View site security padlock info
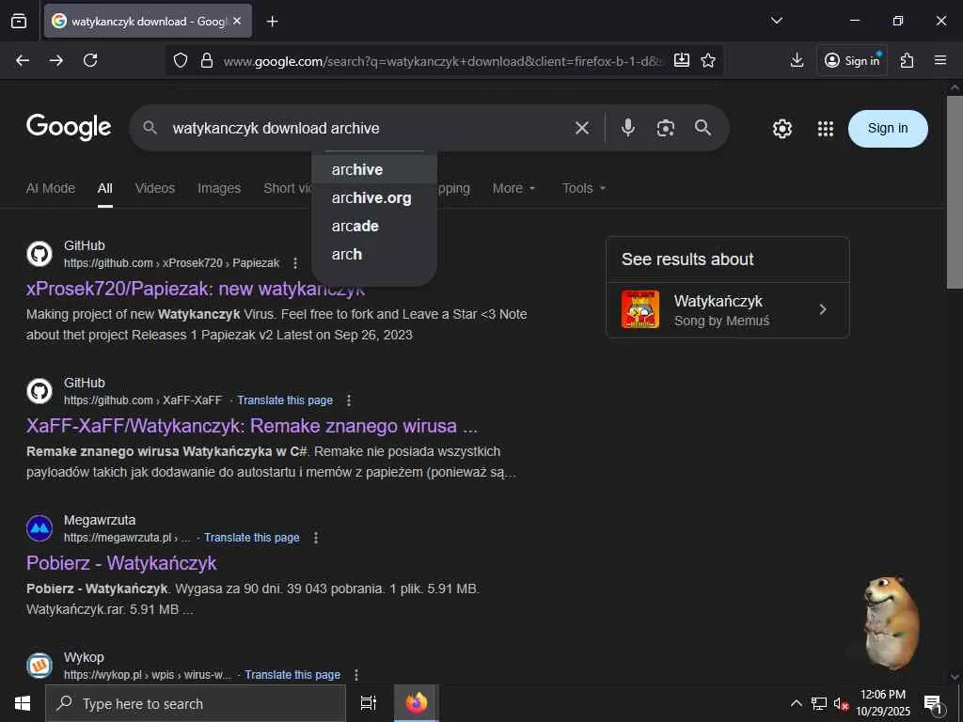 point(207,60)
